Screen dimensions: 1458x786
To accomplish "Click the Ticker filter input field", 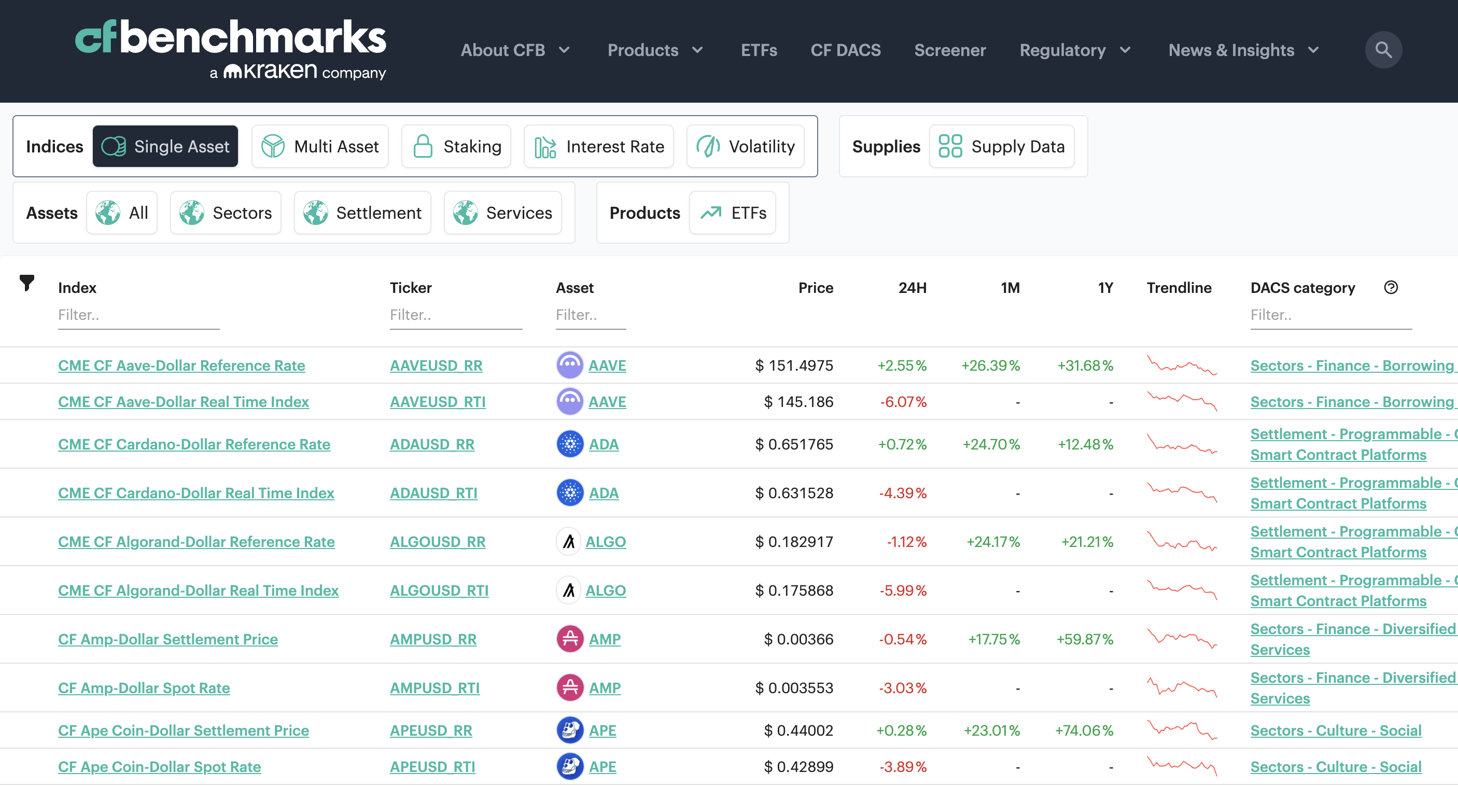I will (455, 315).
